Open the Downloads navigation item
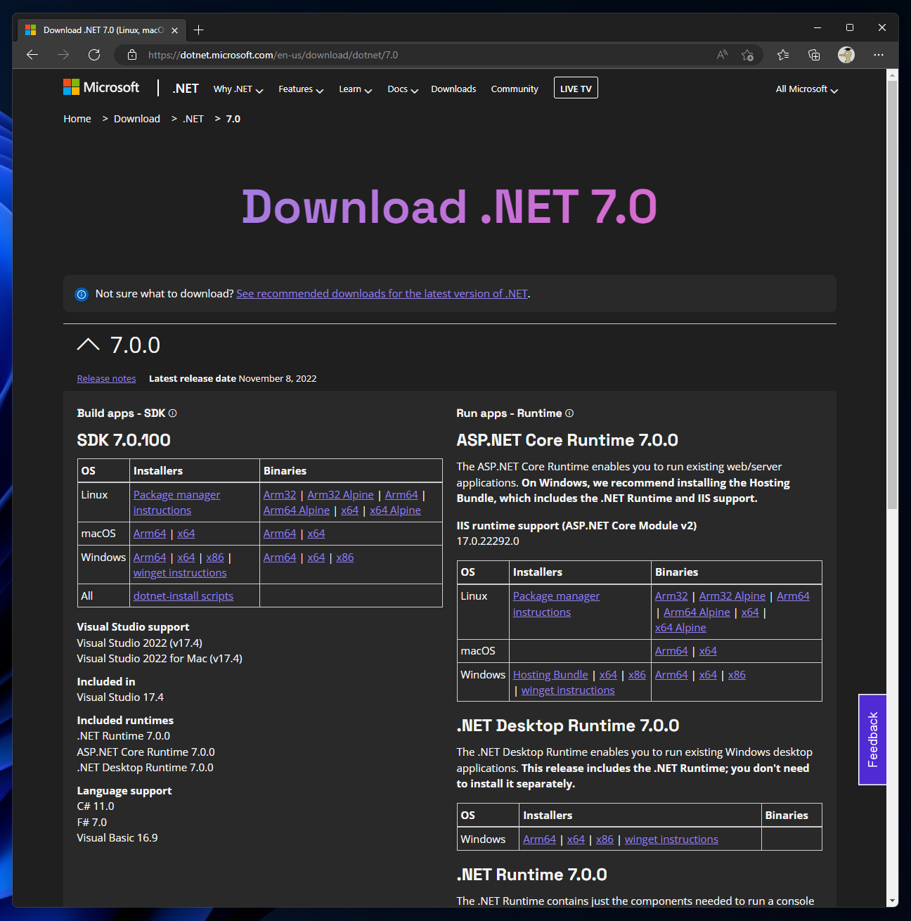The height and width of the screenshot is (921, 911). pyautogui.click(x=453, y=89)
